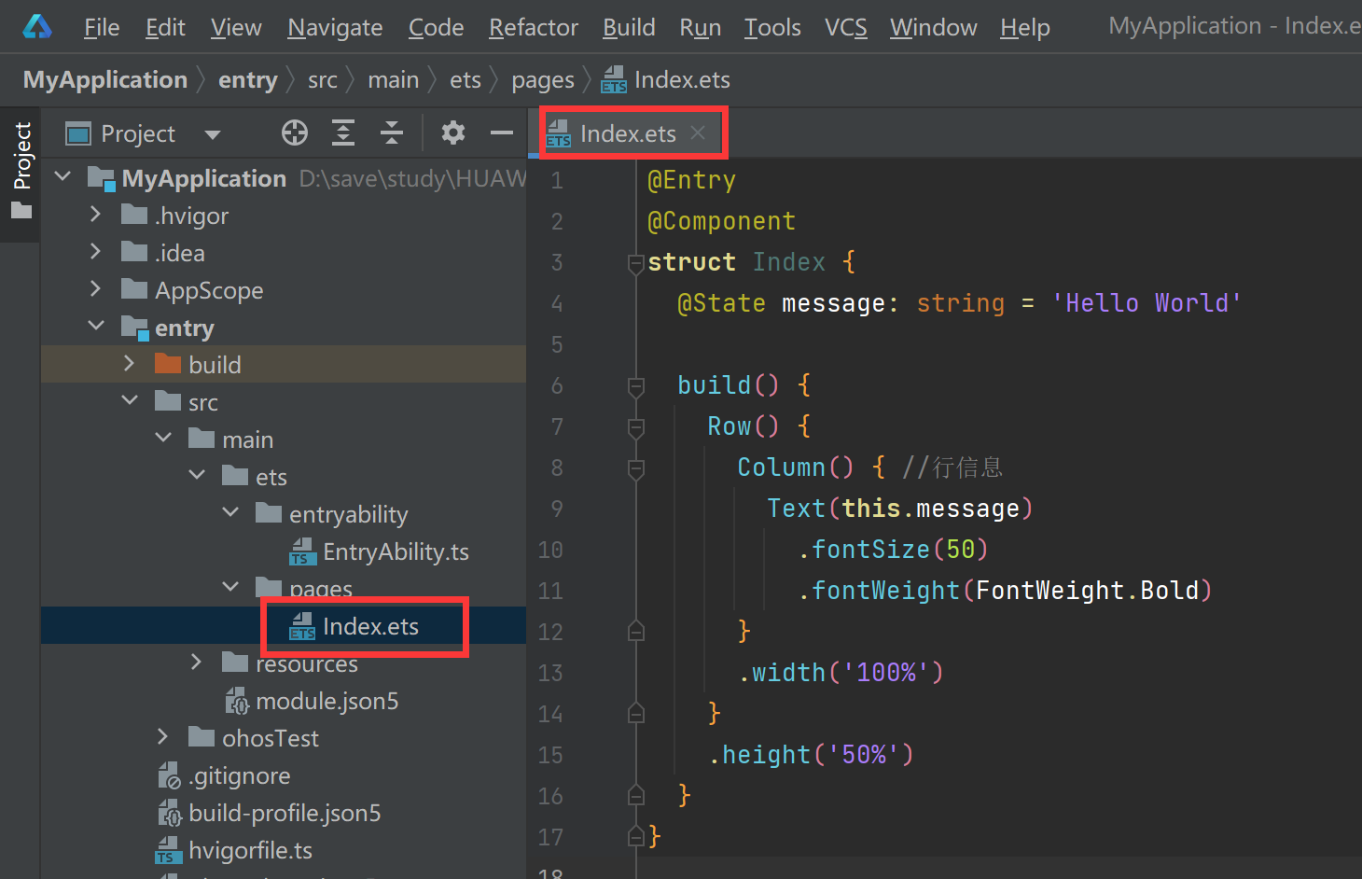Click the fold end marker on line 16

636,796
